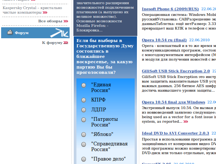Click red arrows icon next to Все обзоры
Viewport: 216px width, 164px height.
pyautogui.click(x=66, y=21)
